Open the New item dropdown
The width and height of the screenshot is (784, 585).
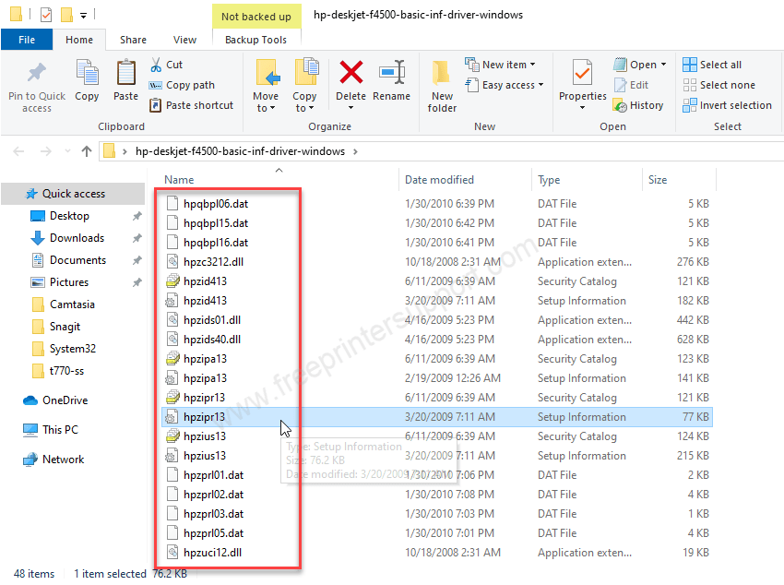pos(501,65)
